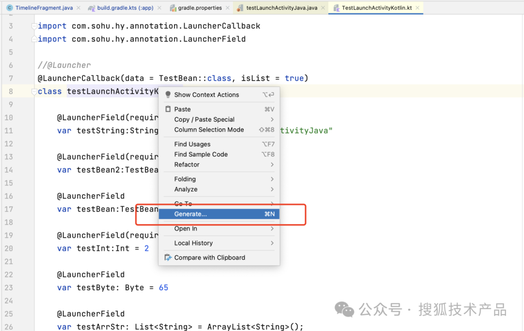The height and width of the screenshot is (331, 524).
Task: Open the testLaunchActivityJava.java tab
Action: pyautogui.click(x=282, y=8)
